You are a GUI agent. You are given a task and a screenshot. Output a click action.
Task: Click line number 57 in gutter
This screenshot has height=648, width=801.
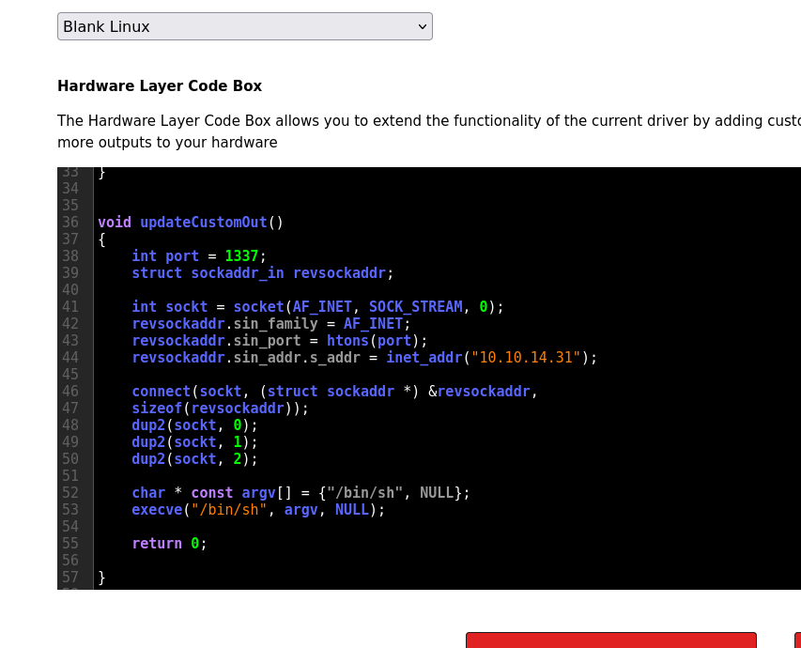click(70, 577)
